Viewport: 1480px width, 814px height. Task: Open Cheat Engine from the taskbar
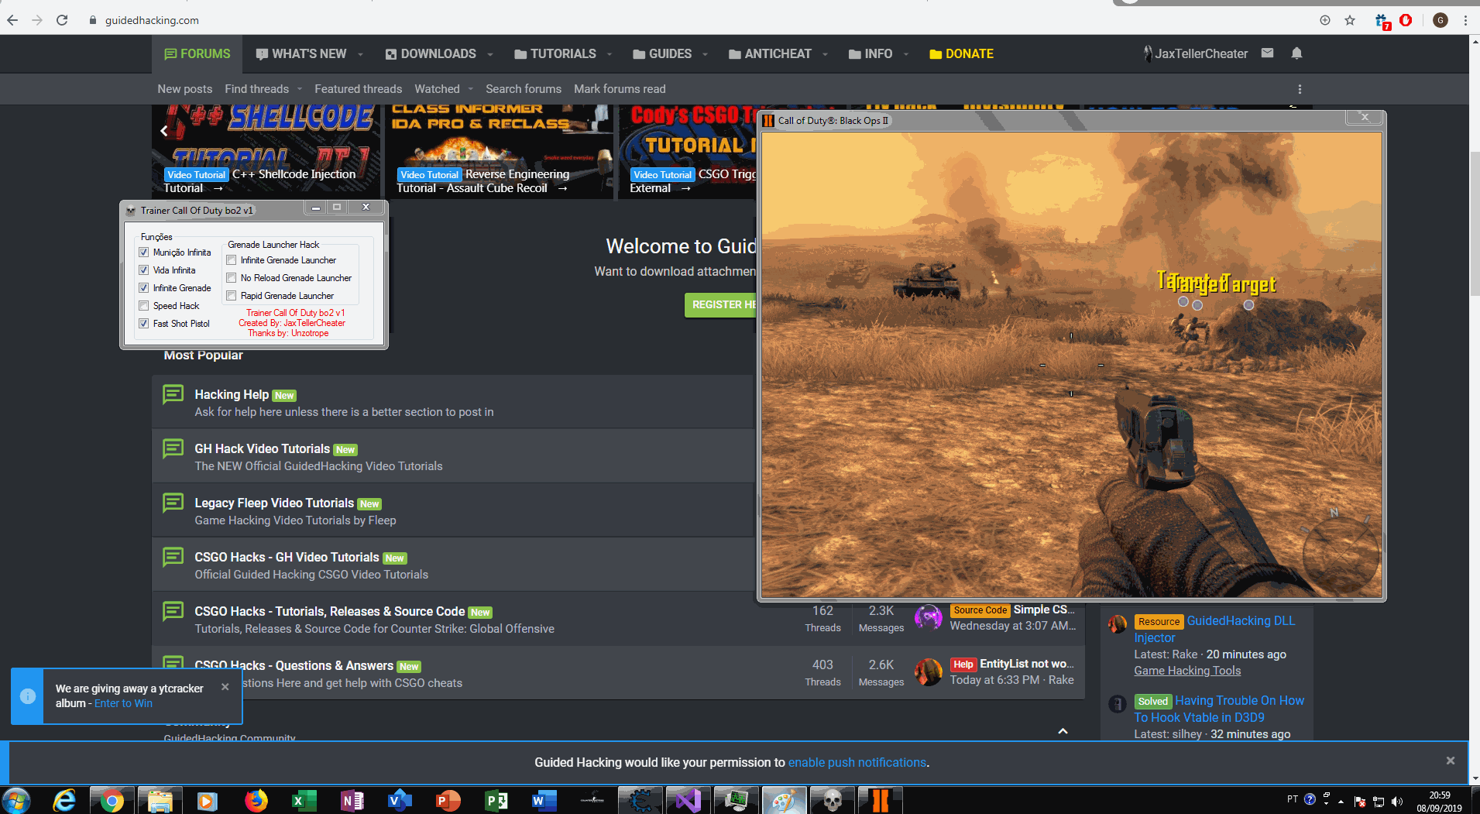[640, 800]
